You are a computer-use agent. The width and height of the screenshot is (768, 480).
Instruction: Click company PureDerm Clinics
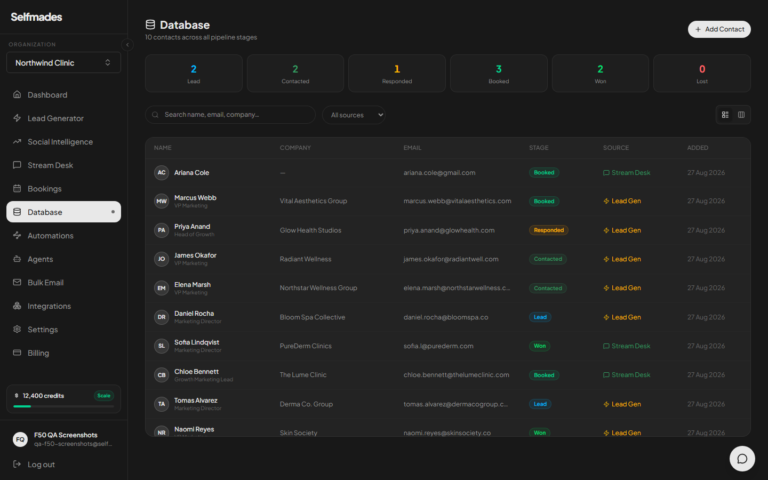click(x=306, y=346)
